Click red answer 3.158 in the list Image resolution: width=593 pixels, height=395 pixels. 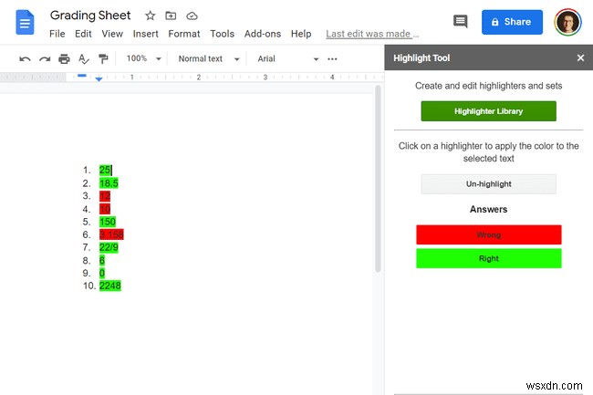(x=111, y=234)
